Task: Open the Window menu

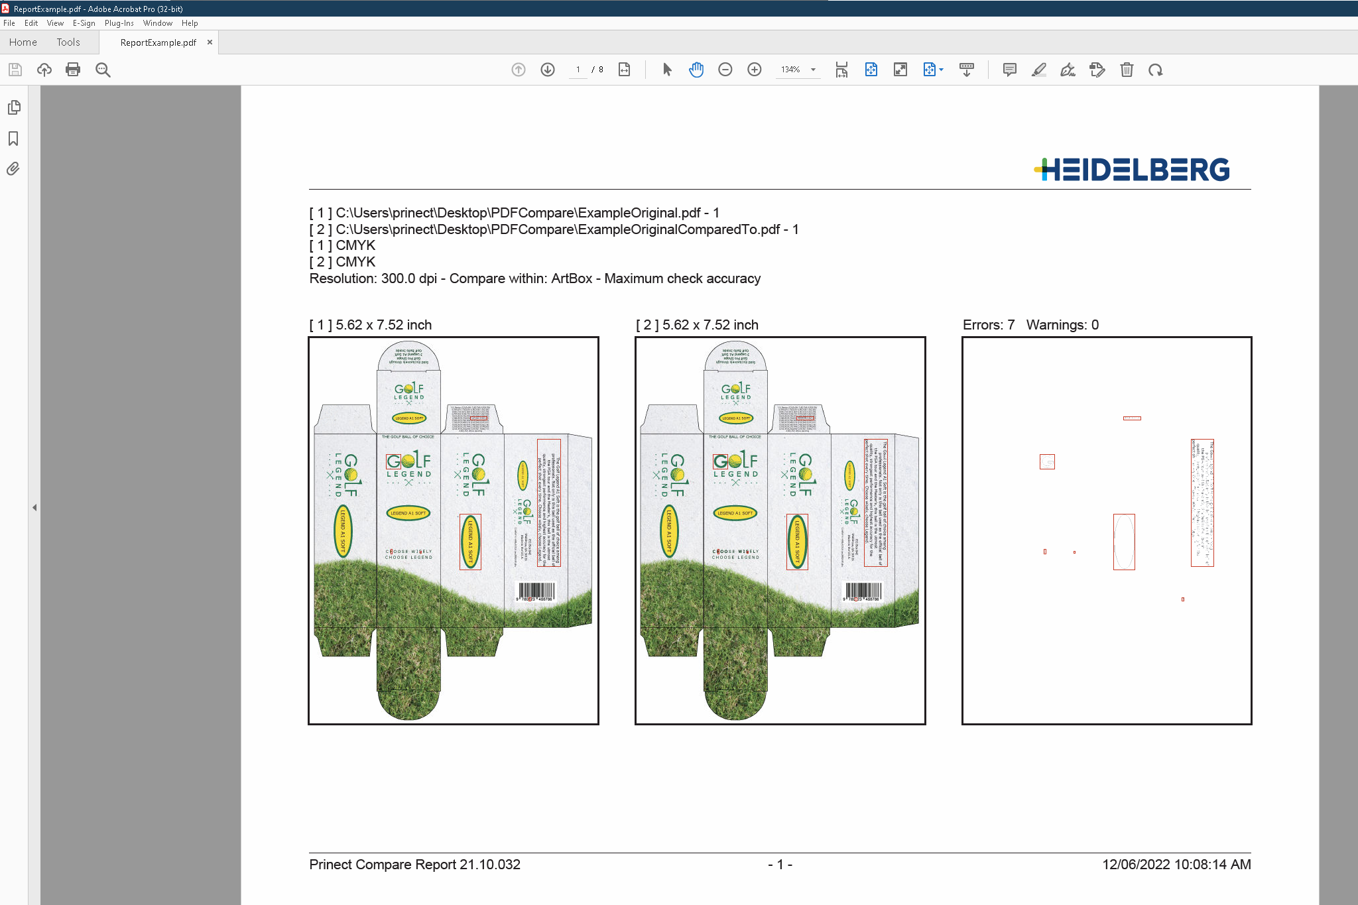Action: click(x=158, y=23)
